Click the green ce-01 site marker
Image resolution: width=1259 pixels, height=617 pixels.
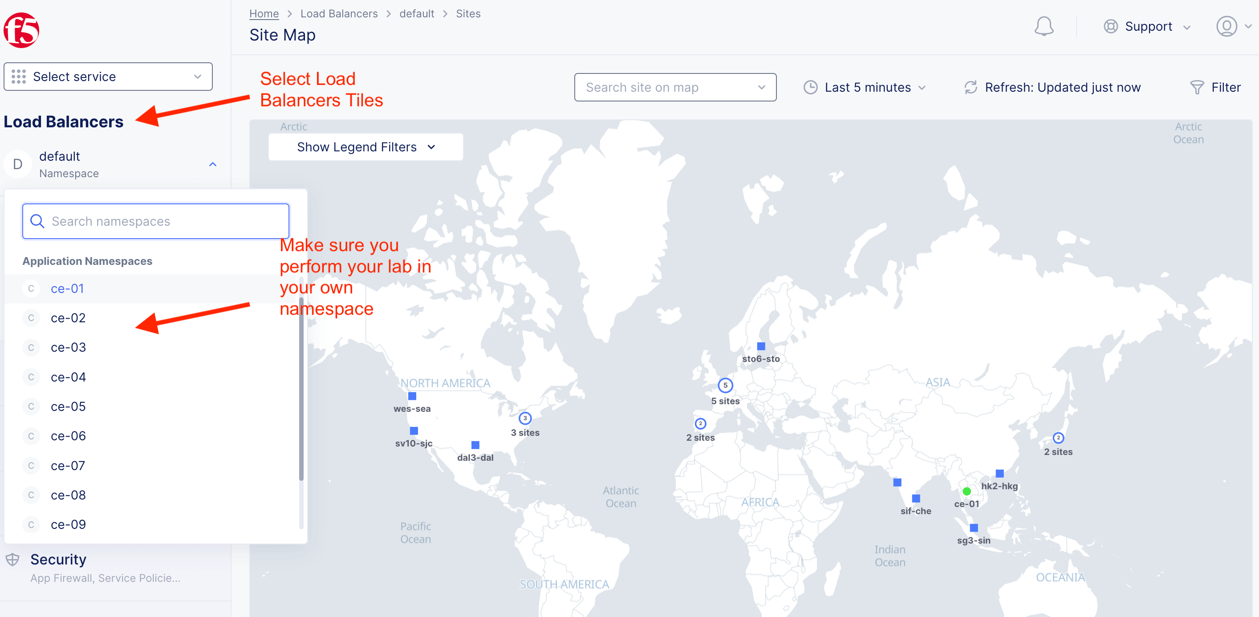pos(966,491)
